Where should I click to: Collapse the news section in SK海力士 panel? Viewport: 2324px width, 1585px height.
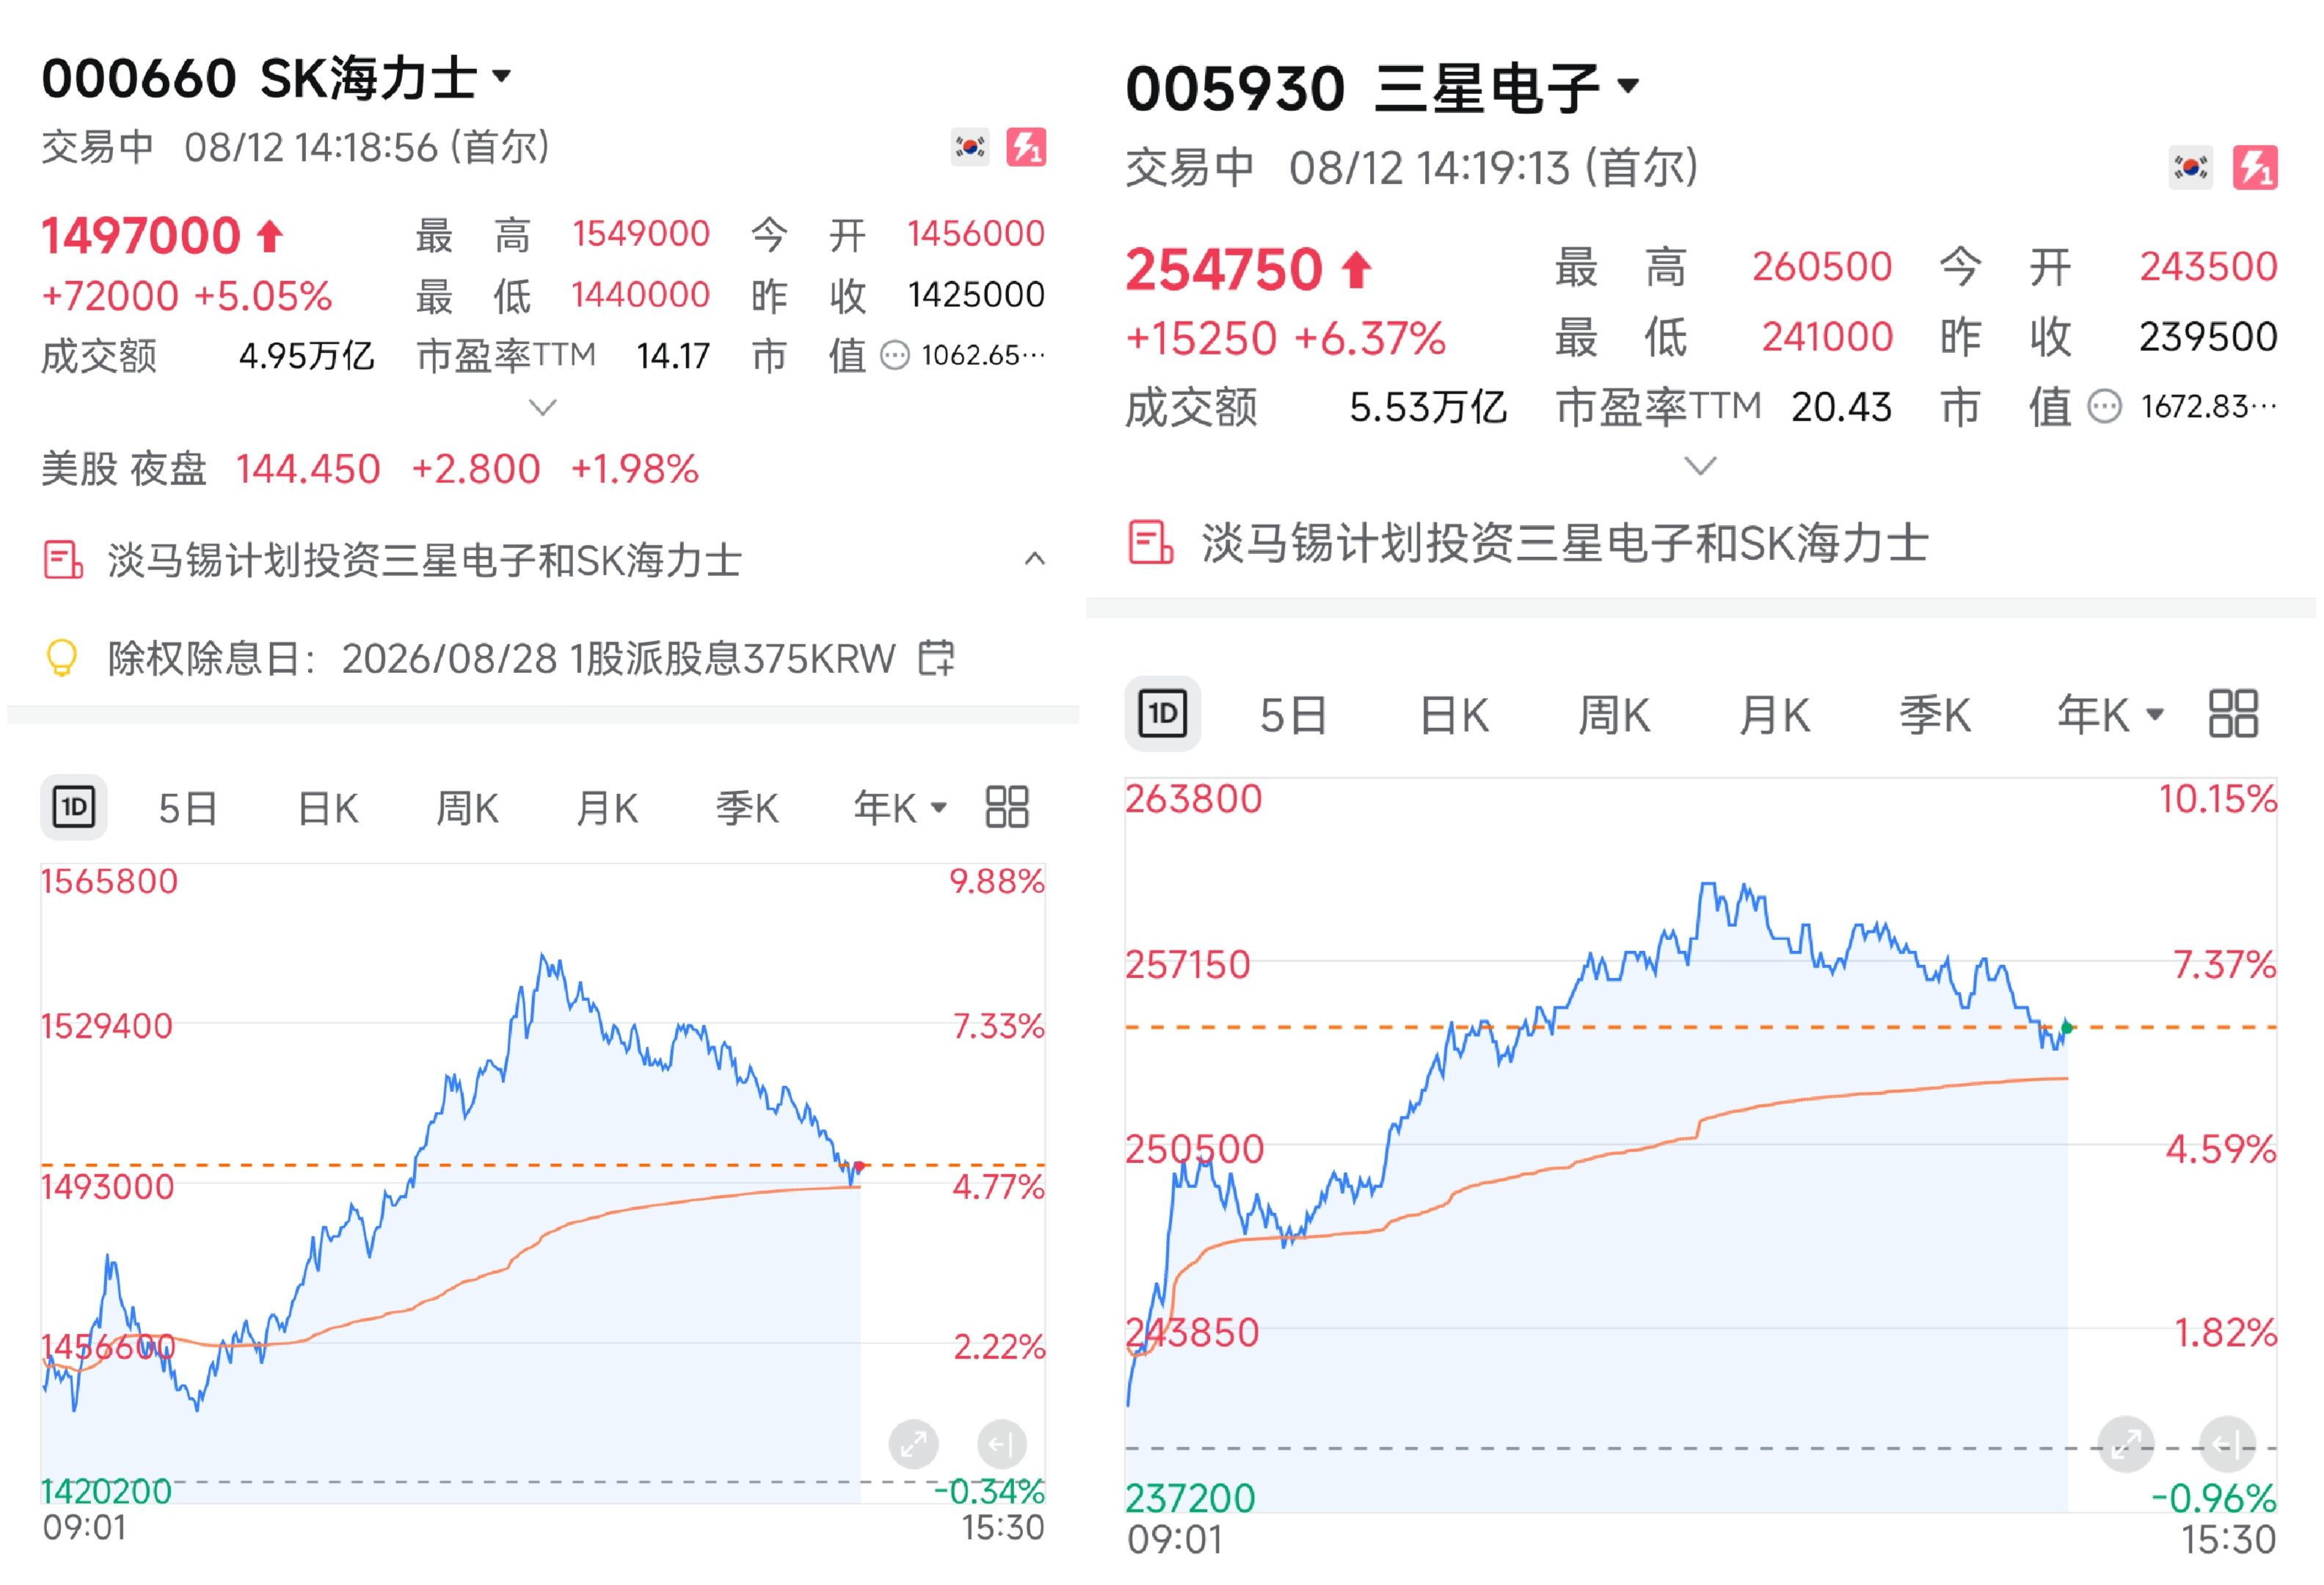tap(1035, 559)
